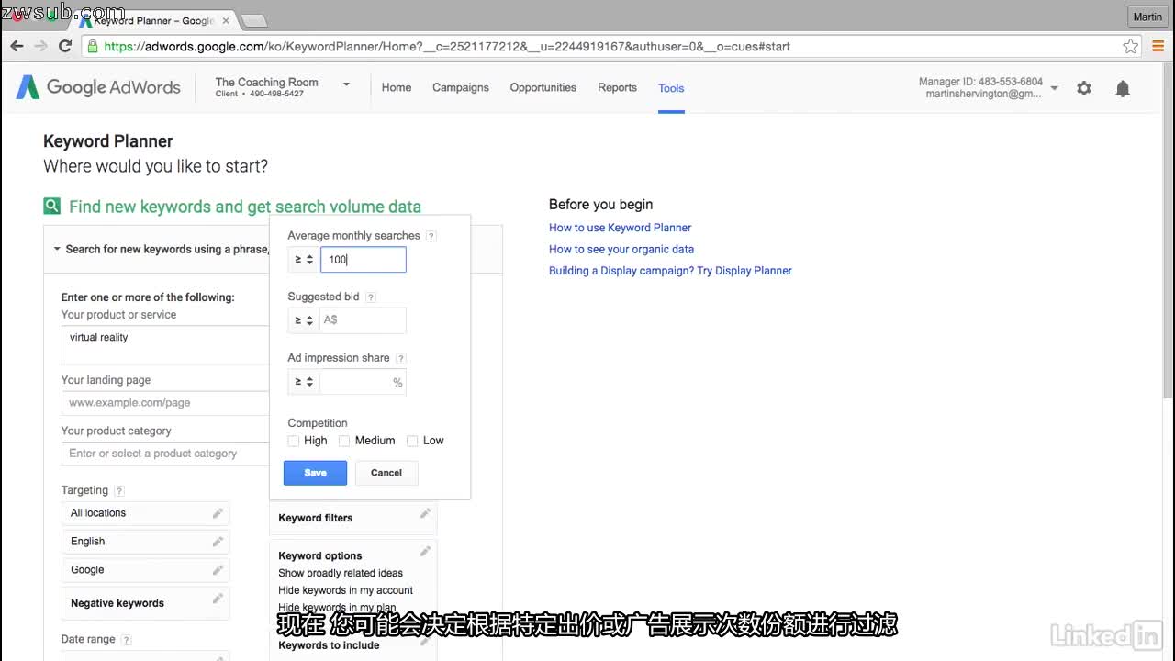Open notifications bell icon
The width and height of the screenshot is (1175, 661).
click(x=1123, y=88)
